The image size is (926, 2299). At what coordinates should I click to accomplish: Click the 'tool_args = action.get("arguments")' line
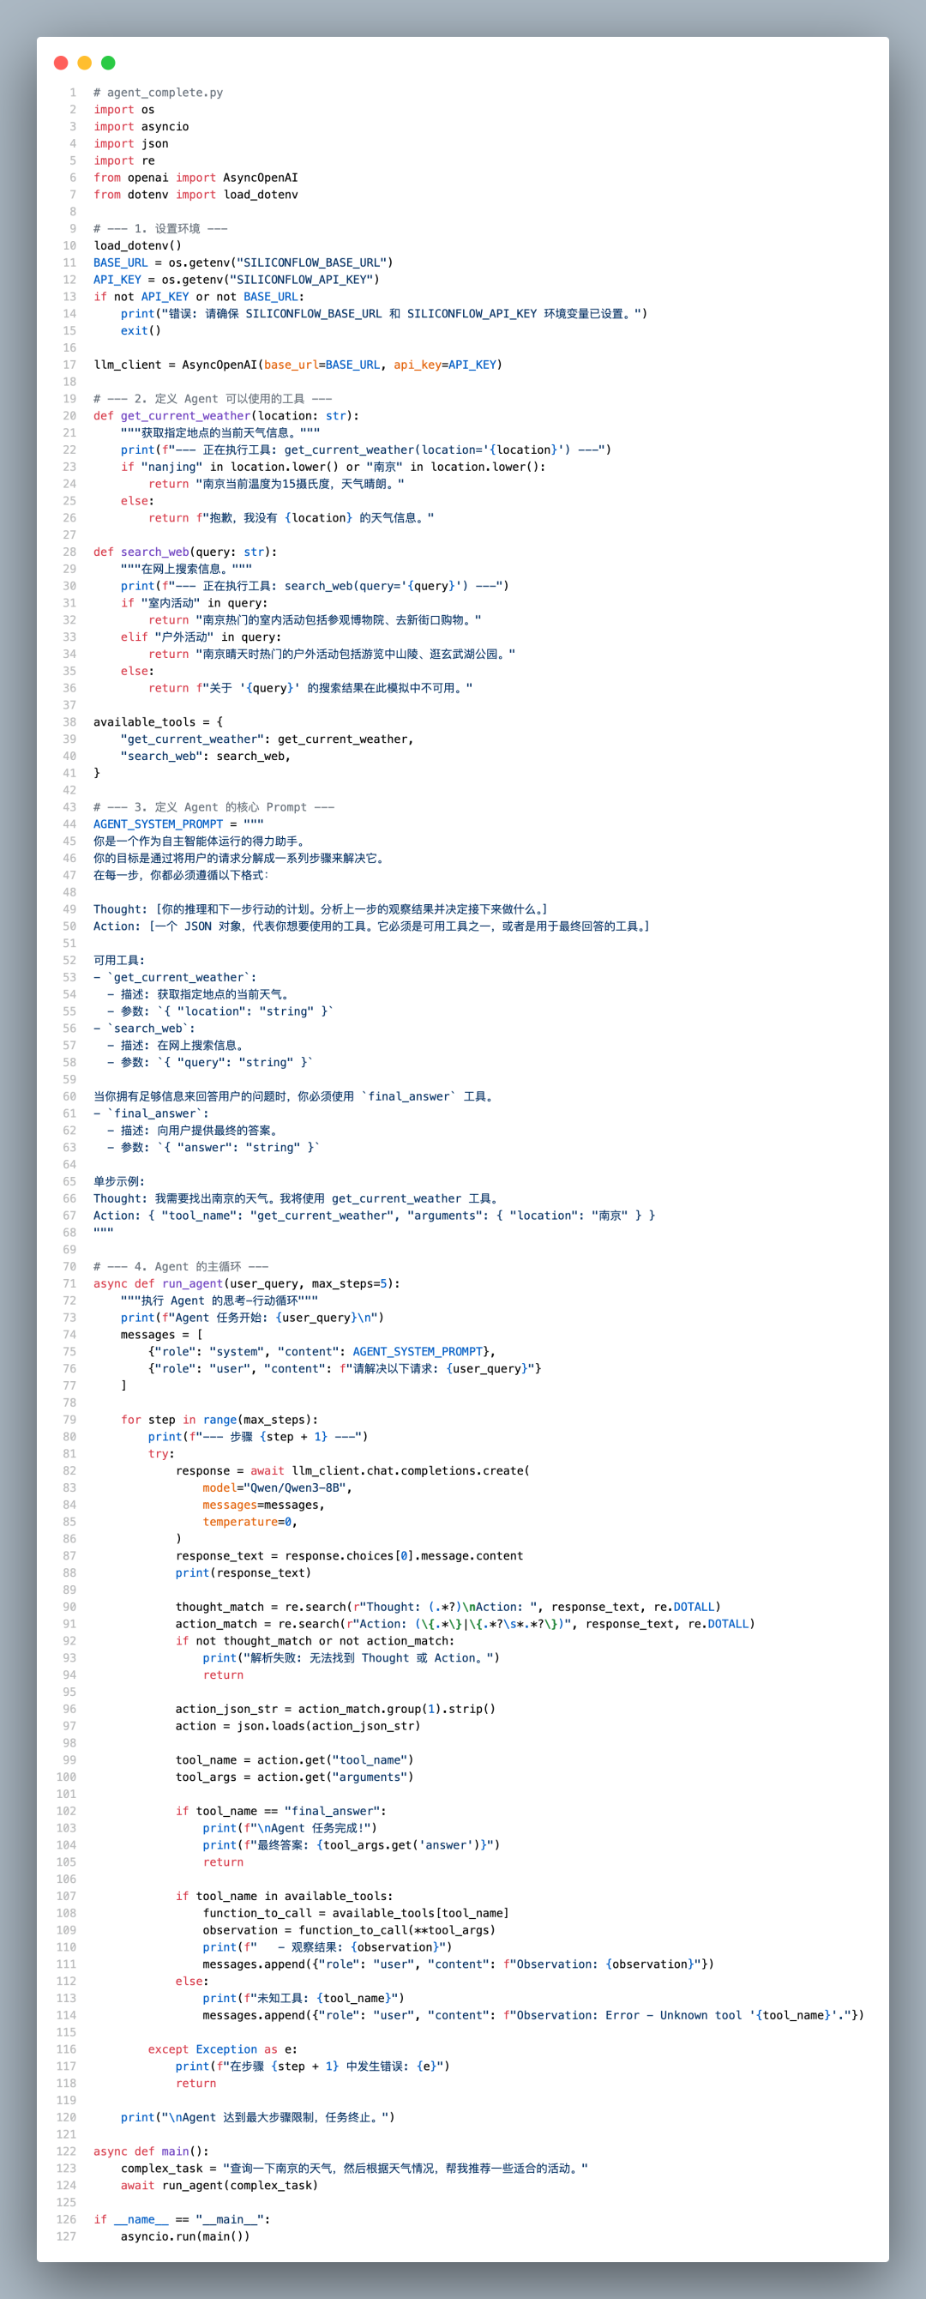click(294, 1777)
